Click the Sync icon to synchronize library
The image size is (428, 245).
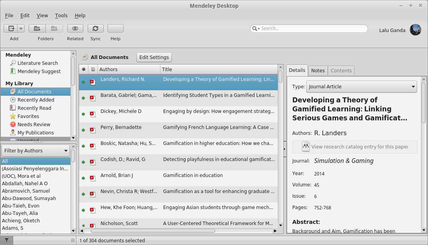coord(95,28)
